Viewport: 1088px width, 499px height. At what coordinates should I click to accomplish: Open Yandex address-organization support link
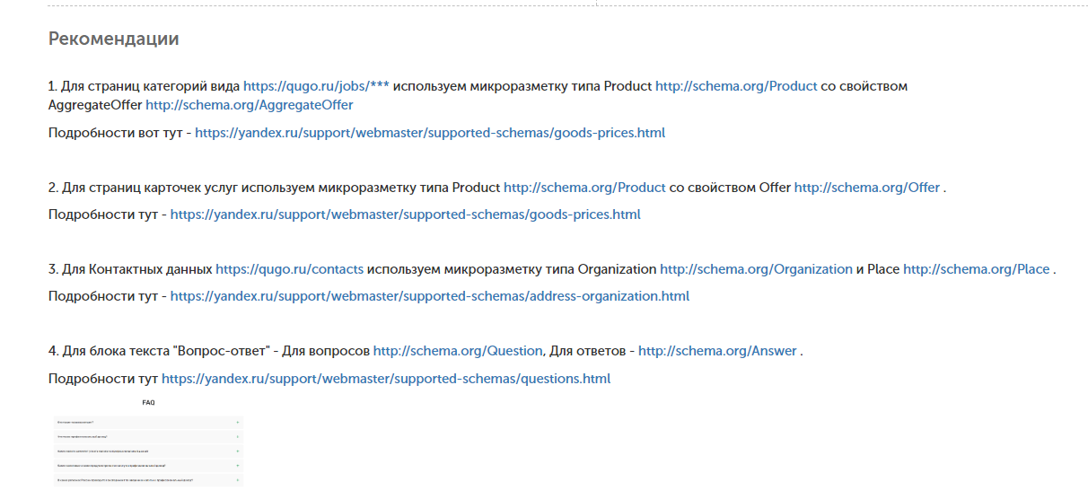tap(429, 296)
